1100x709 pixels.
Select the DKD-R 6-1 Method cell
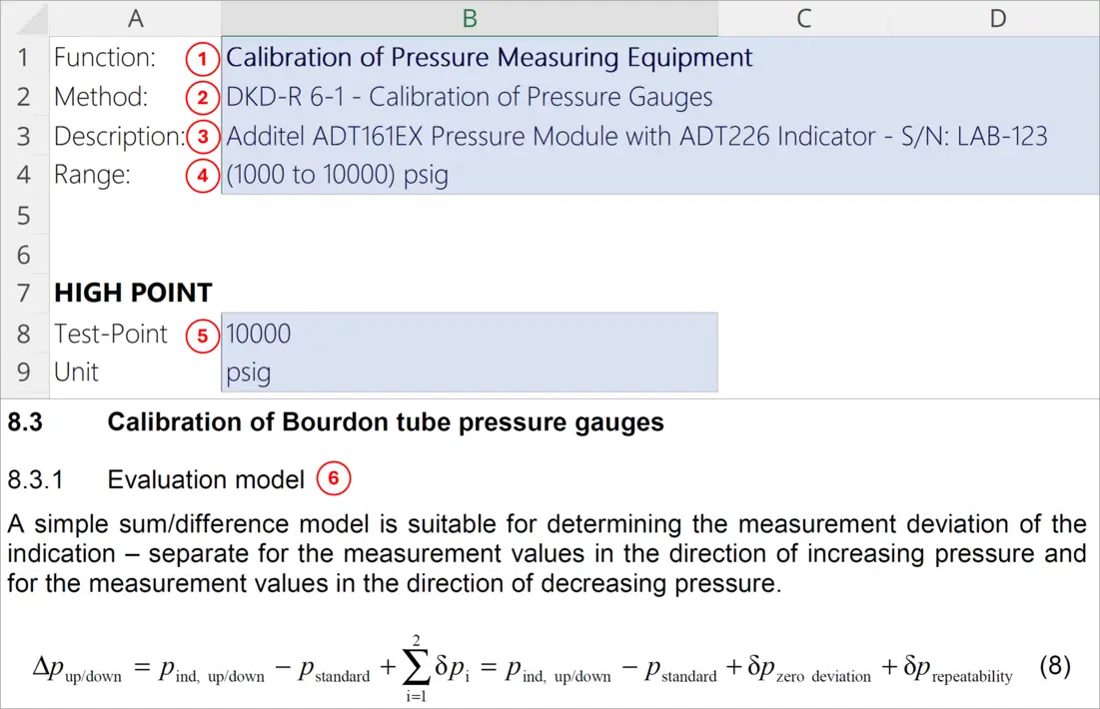[470, 97]
